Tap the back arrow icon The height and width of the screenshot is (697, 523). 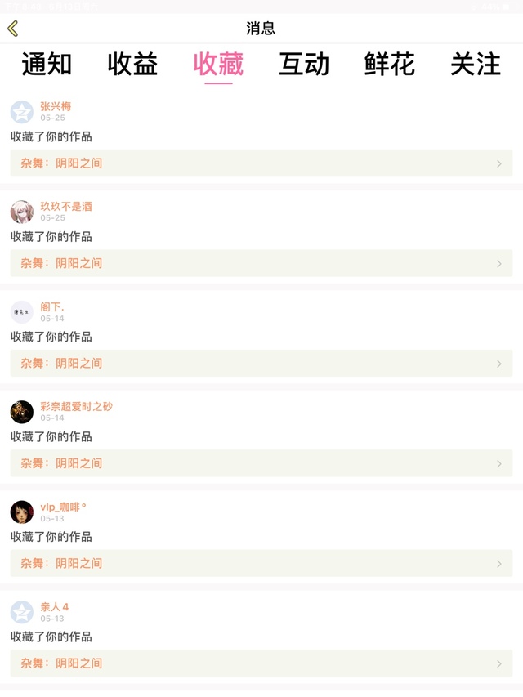(13, 29)
